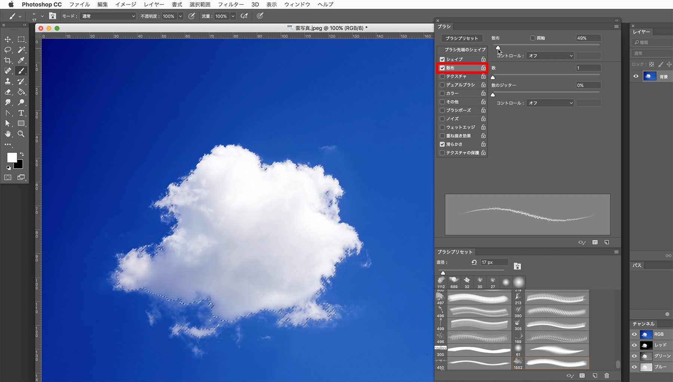673x382 pixels.
Task: Open the レイヤー menu in menu bar
Action: click(x=154, y=4)
